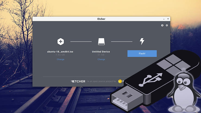Minimize the Etcher window
Image resolution: width=201 pixels, height=113 pixels.
[x=164, y=19]
